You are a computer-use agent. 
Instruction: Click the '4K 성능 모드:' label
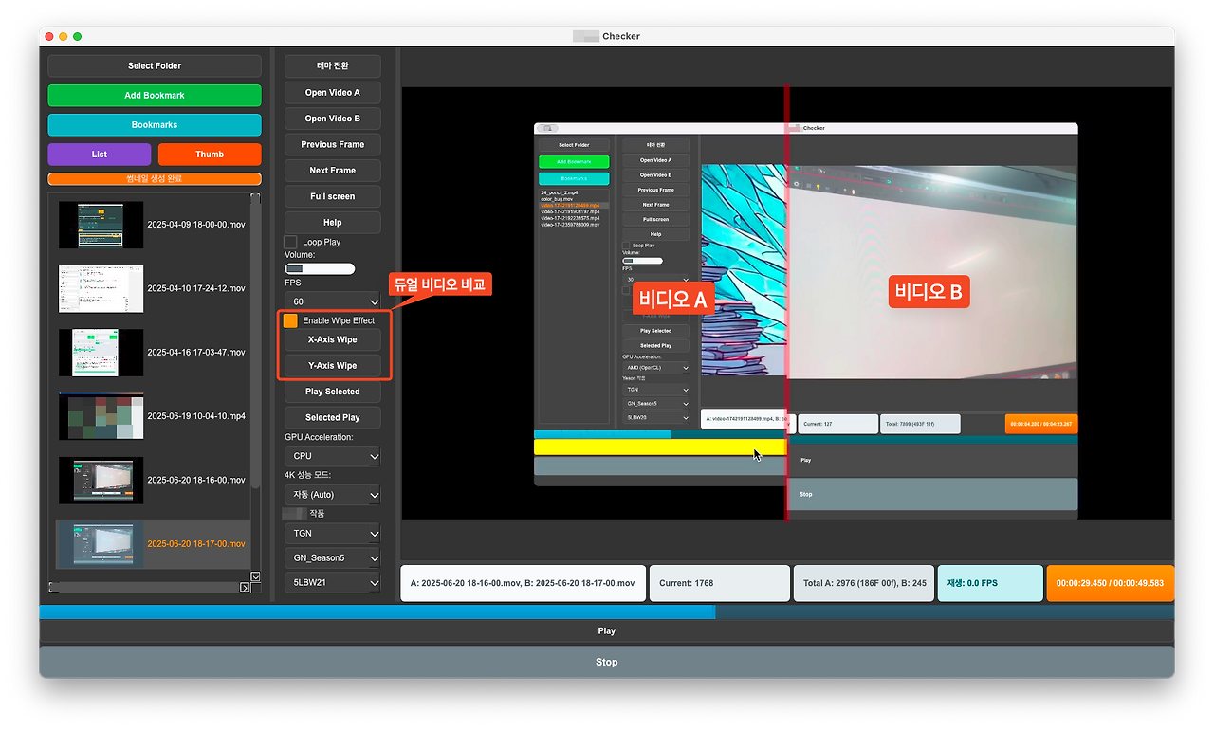(308, 475)
